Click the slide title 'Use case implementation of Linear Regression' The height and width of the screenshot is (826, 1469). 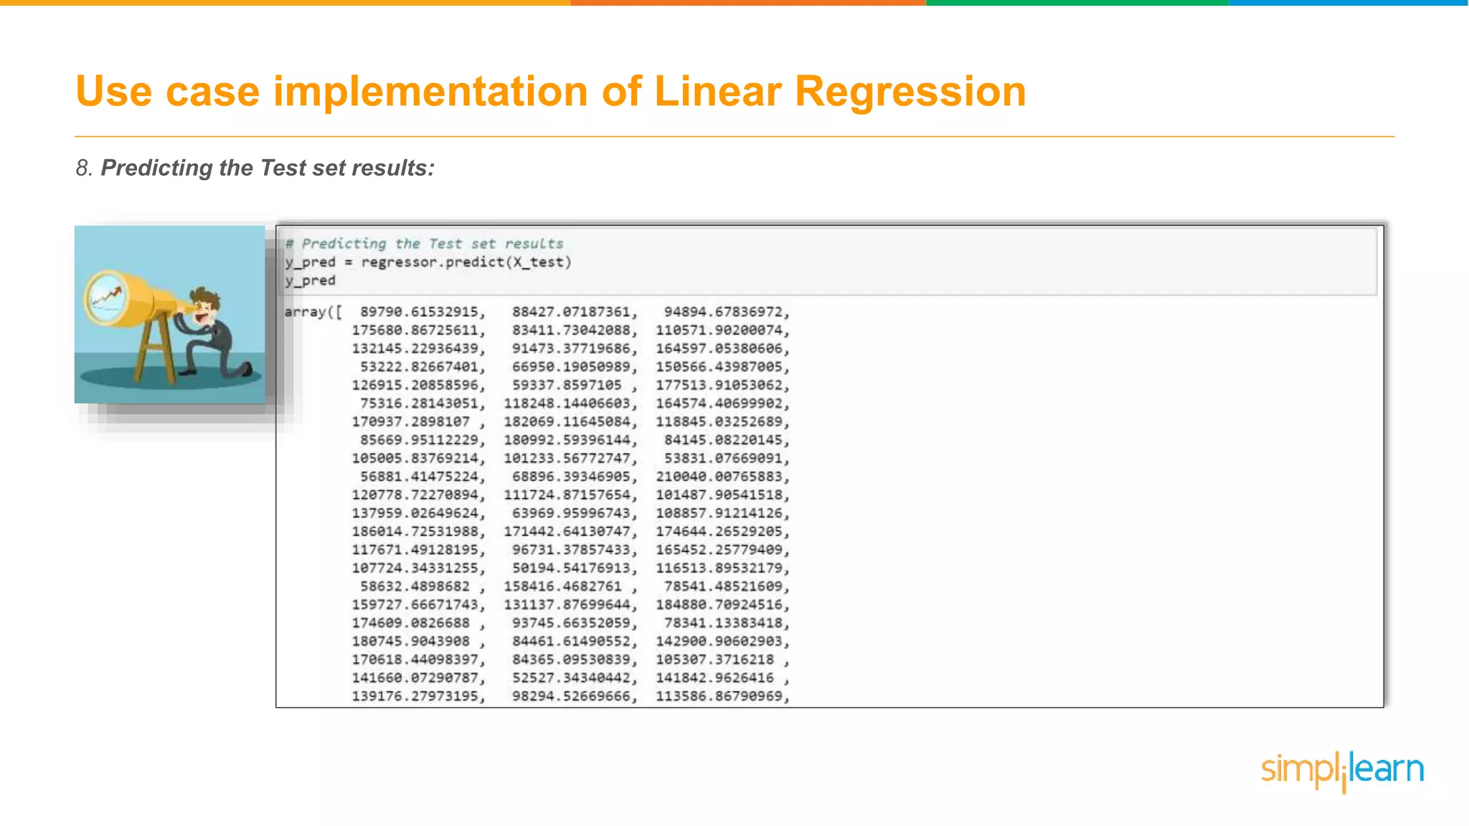pyautogui.click(x=550, y=90)
